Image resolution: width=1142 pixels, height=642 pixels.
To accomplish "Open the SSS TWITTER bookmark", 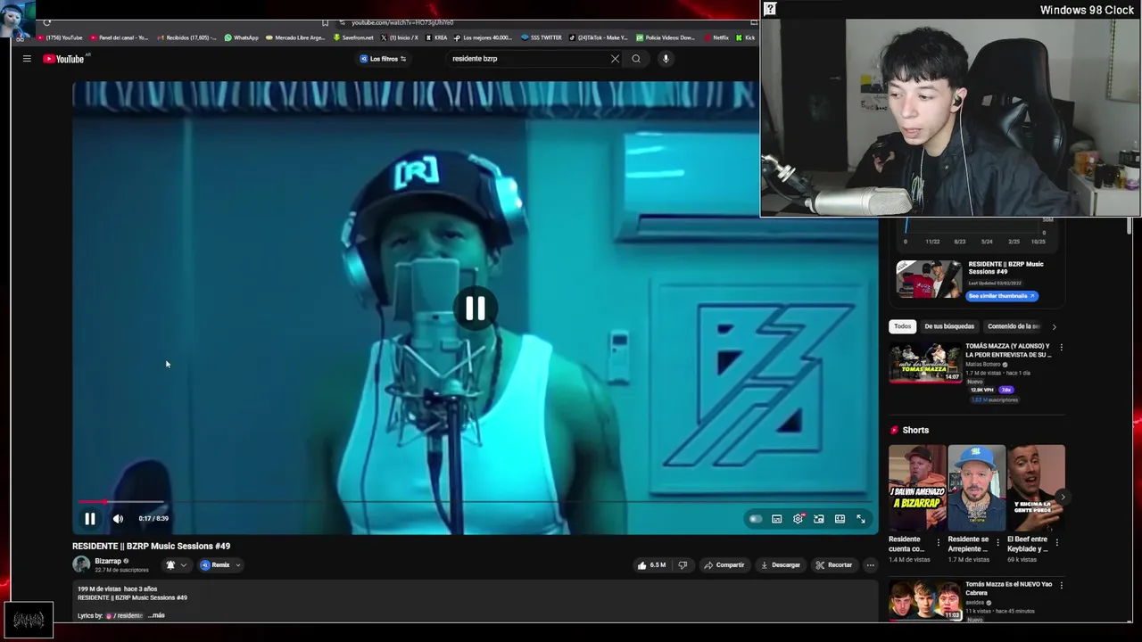I will (541, 37).
